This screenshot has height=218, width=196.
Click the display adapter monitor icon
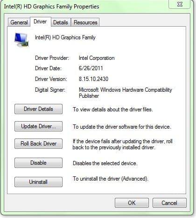pos(21,40)
